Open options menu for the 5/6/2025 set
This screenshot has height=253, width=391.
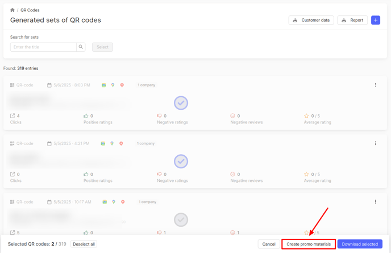coord(376,85)
